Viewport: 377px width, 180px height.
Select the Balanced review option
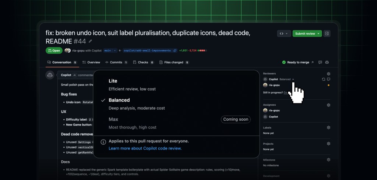pyautogui.click(x=176, y=104)
